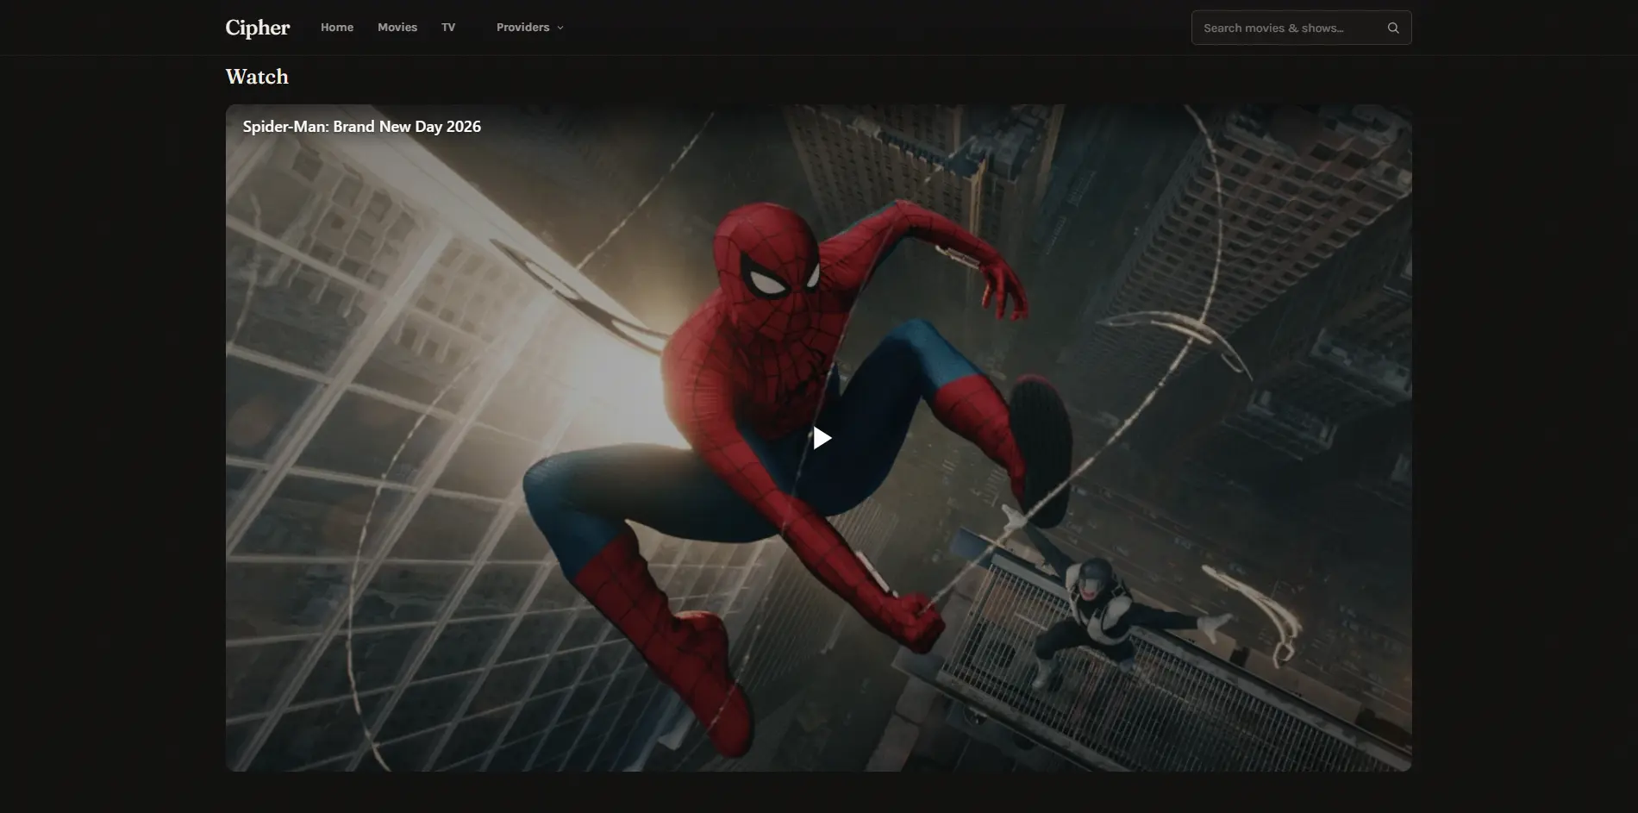
Task: Click the search magnifier icon
Action: (1392, 28)
